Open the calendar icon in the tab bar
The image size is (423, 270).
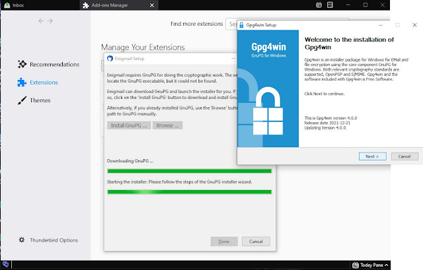click(319, 5)
